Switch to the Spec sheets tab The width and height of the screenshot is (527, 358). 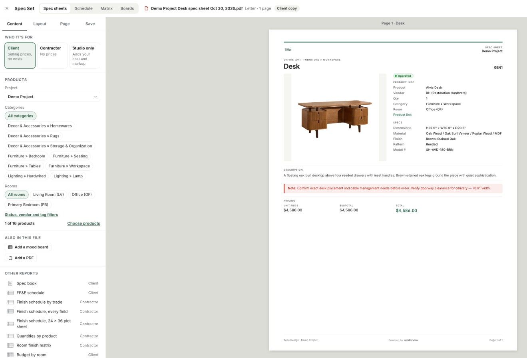(55, 8)
